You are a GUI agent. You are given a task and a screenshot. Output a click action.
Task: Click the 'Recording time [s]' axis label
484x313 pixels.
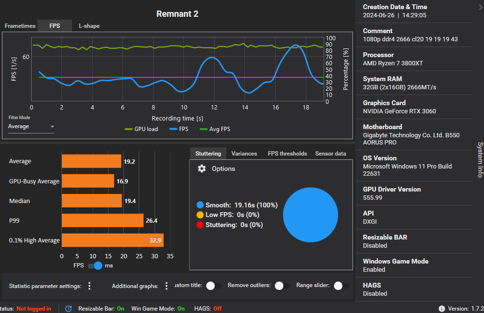177,118
